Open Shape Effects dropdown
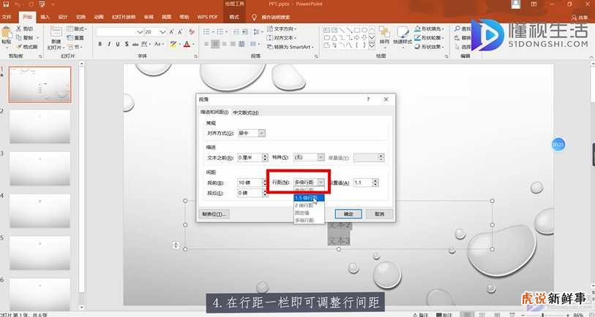The height and width of the screenshot is (317, 595). pos(429,47)
